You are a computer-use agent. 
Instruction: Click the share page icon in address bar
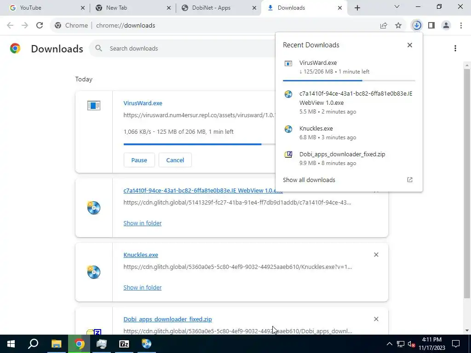(384, 26)
